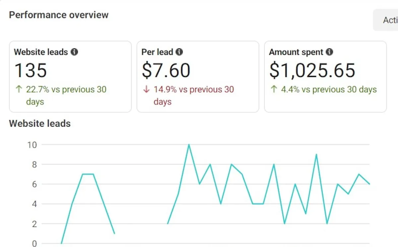
Task: Click the info icon beside Amount spent
Action: pyautogui.click(x=329, y=52)
